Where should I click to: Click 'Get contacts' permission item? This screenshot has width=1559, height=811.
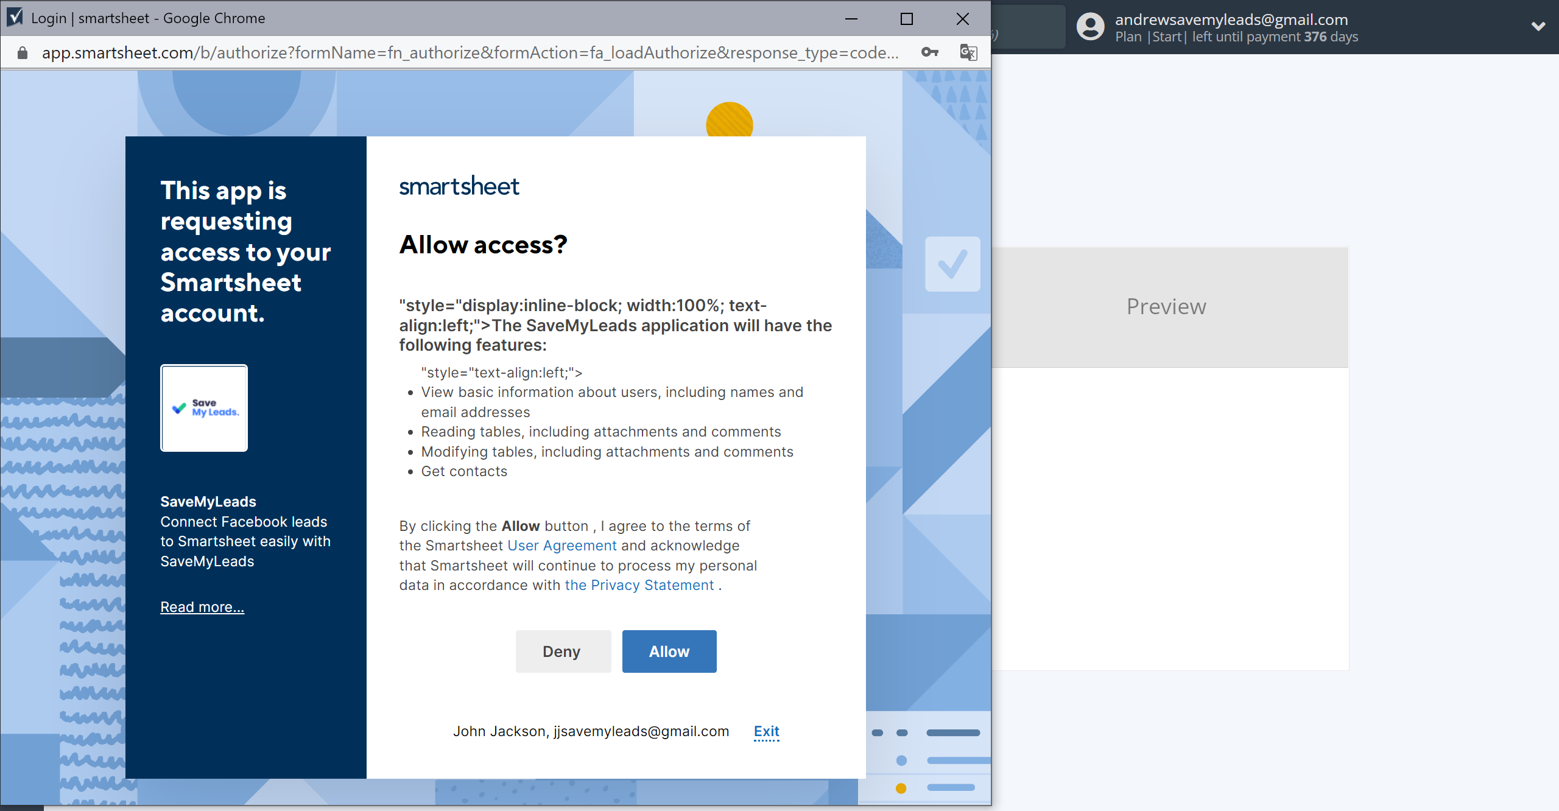click(464, 471)
